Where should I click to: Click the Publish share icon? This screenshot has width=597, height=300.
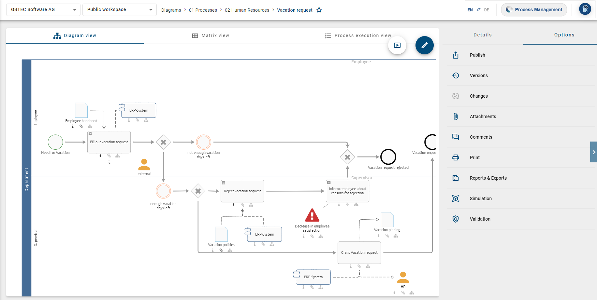[456, 55]
